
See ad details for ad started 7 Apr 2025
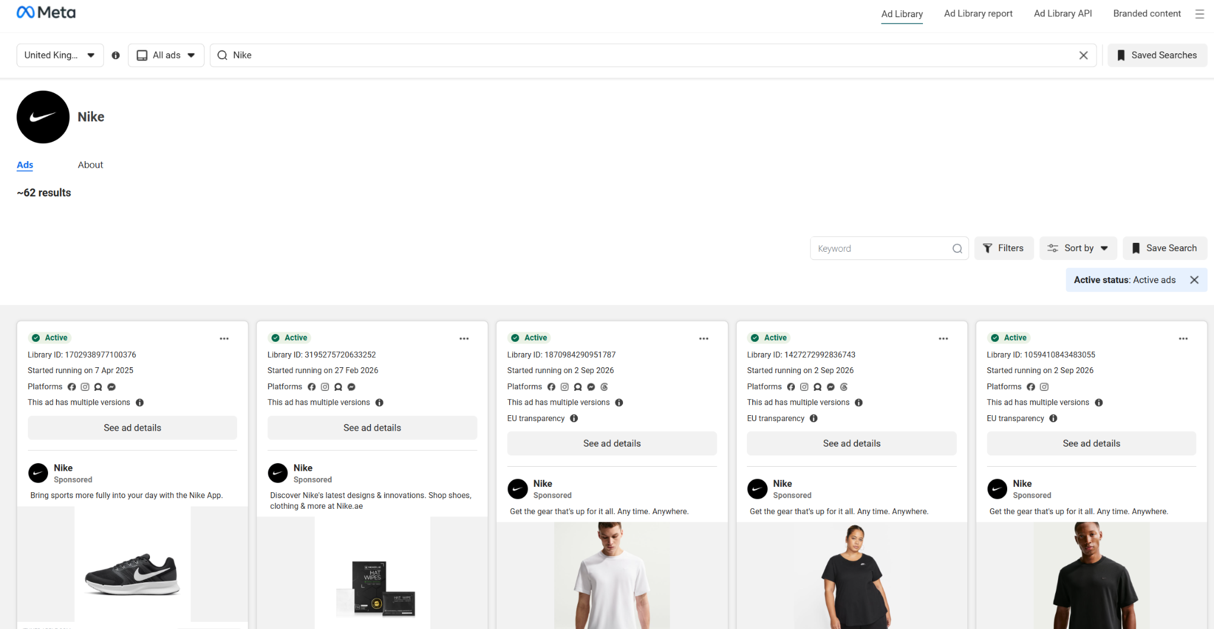point(132,428)
